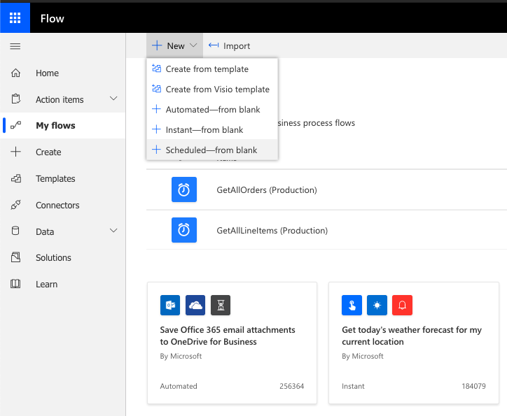Collapse the left navigation hamburger menu

[15, 46]
